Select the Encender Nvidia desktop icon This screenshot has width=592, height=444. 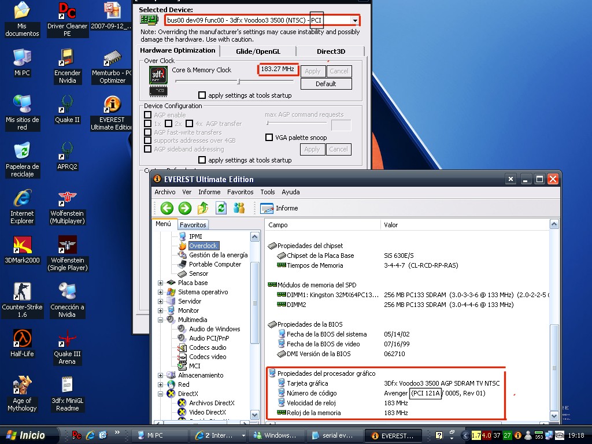coord(67,66)
